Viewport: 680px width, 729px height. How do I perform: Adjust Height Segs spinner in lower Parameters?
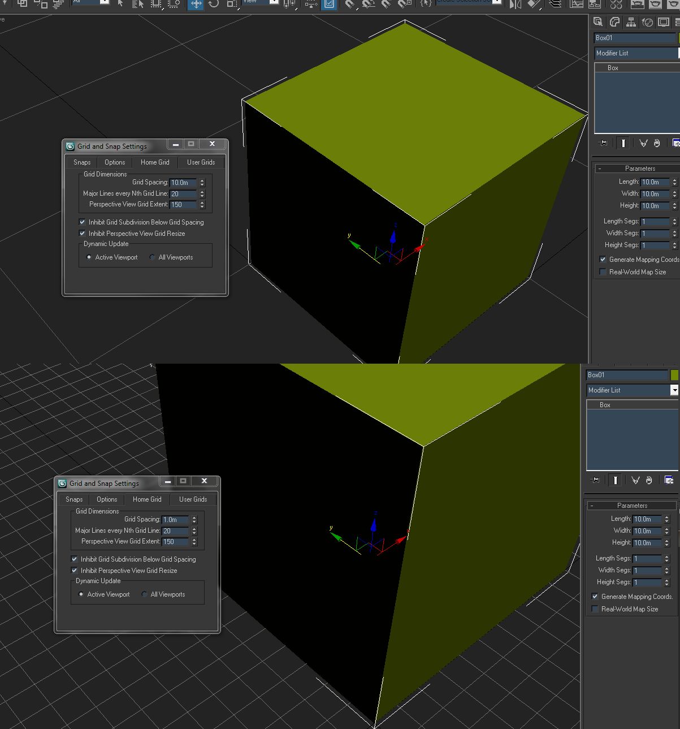[666, 582]
